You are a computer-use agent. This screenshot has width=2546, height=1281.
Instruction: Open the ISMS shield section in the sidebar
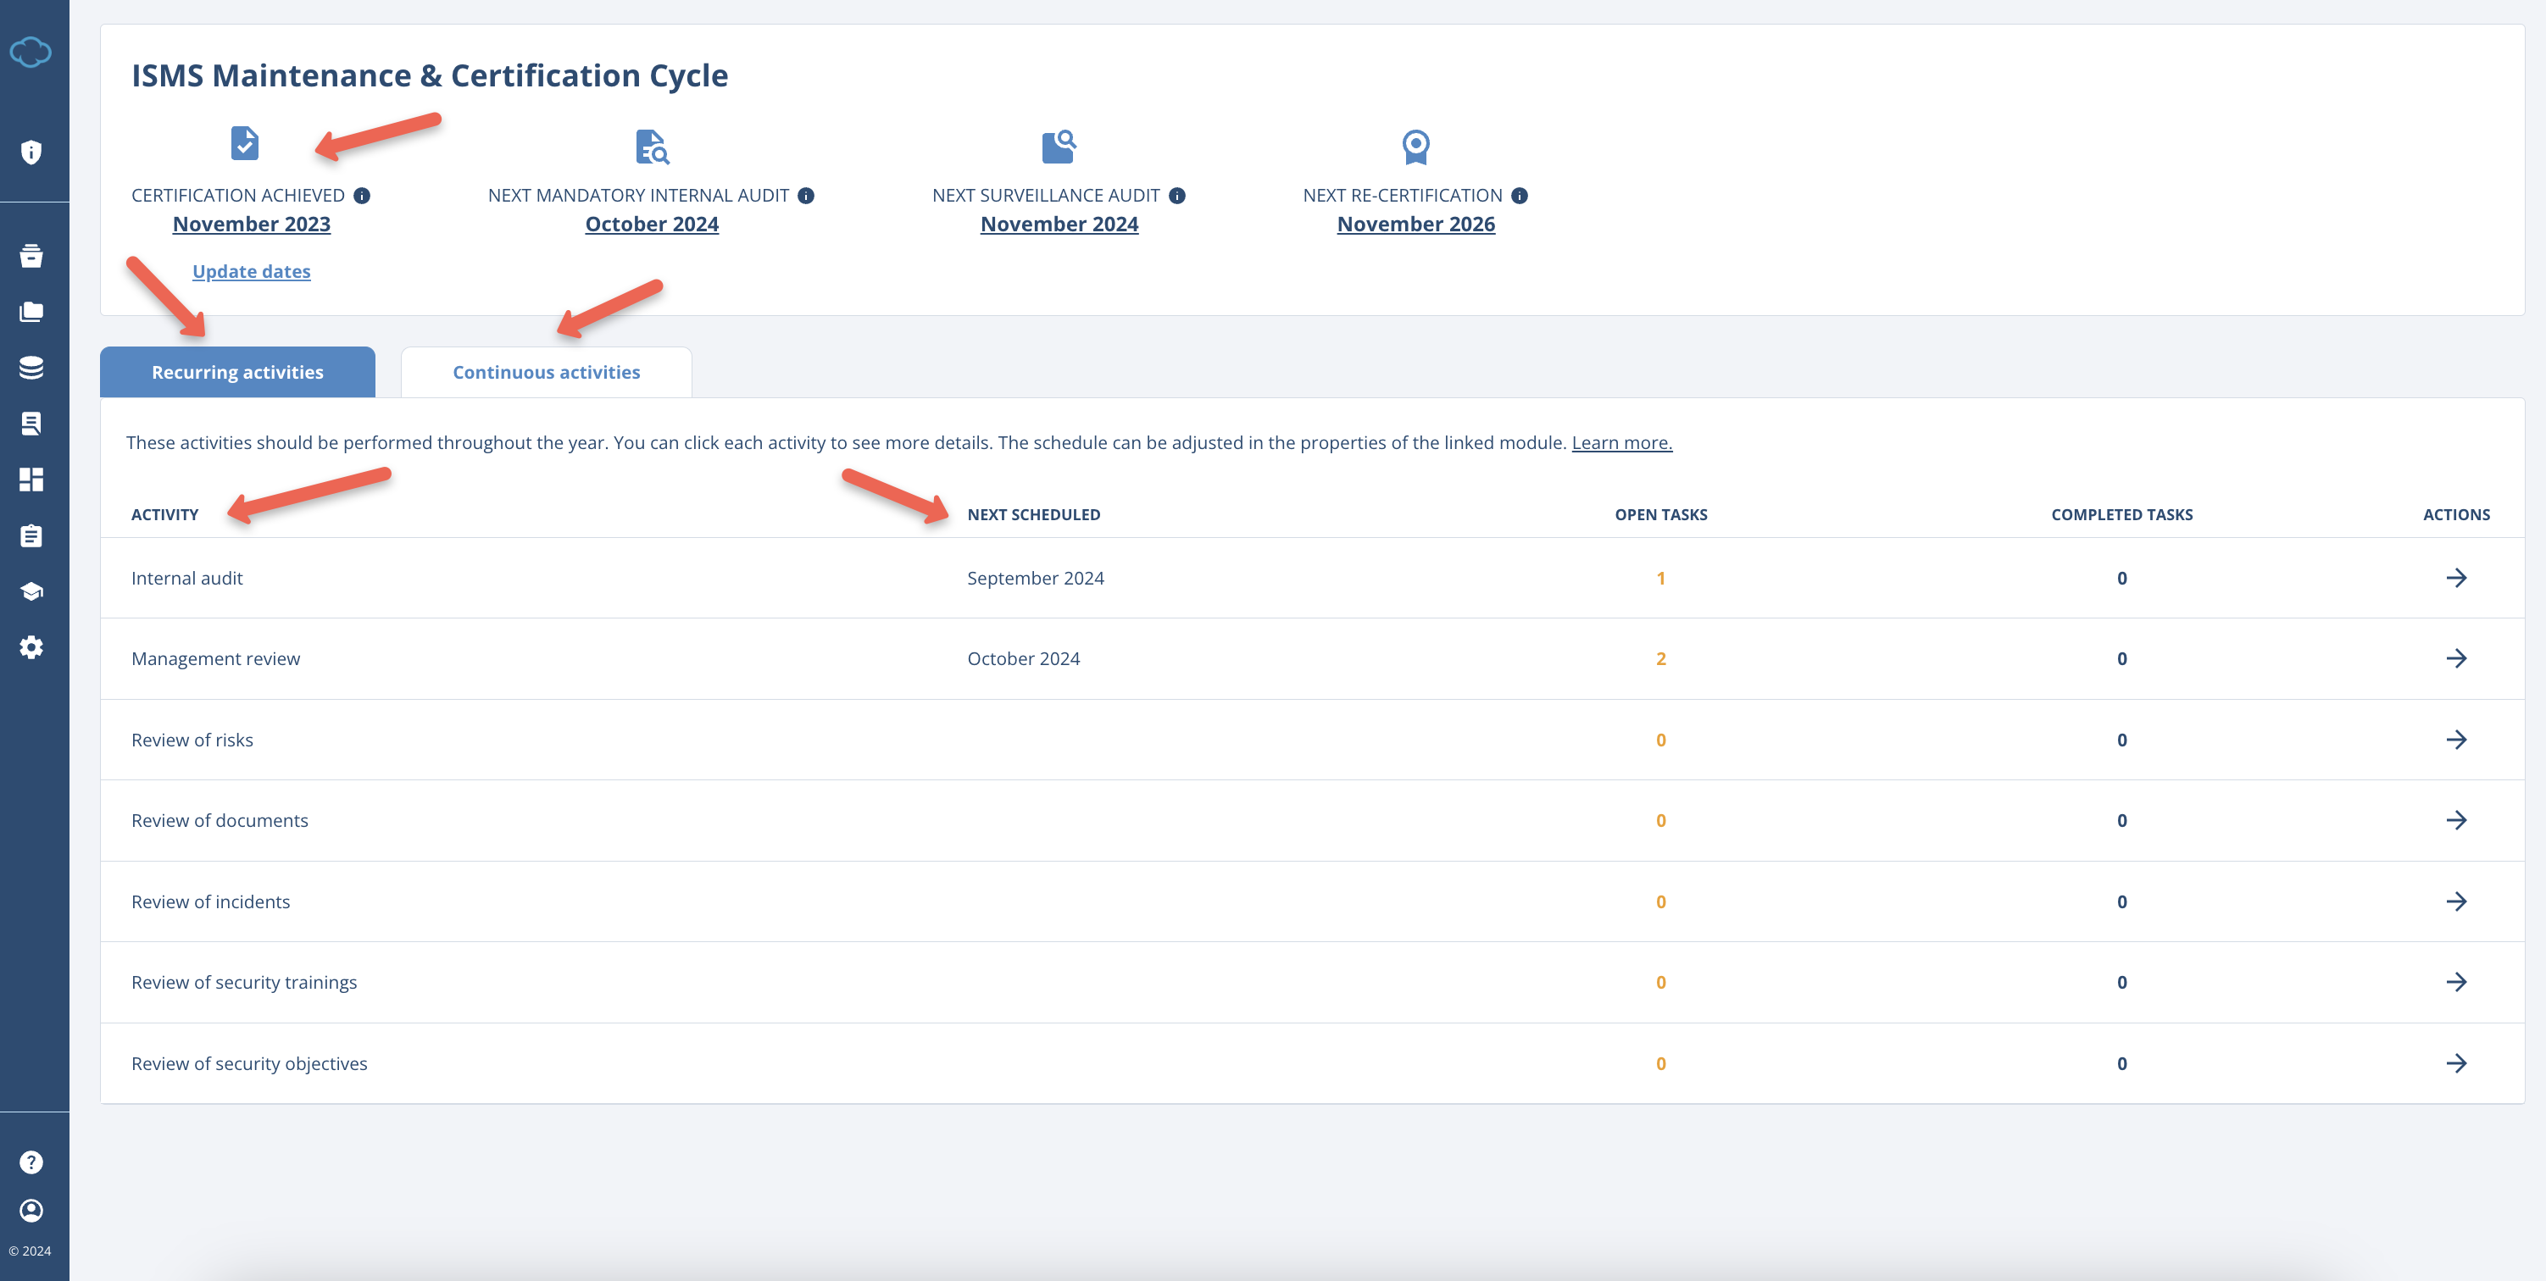(x=31, y=152)
